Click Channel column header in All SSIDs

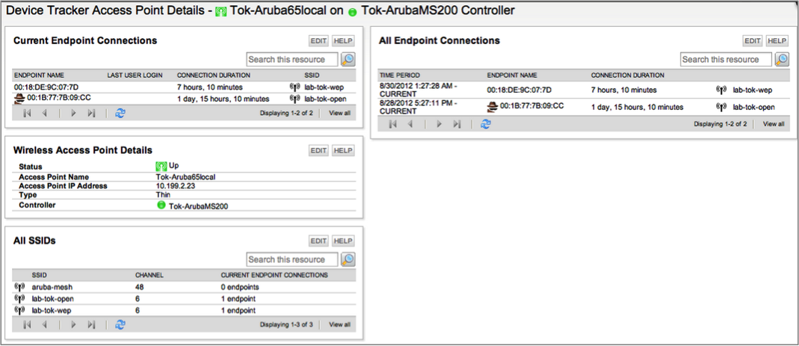click(149, 275)
